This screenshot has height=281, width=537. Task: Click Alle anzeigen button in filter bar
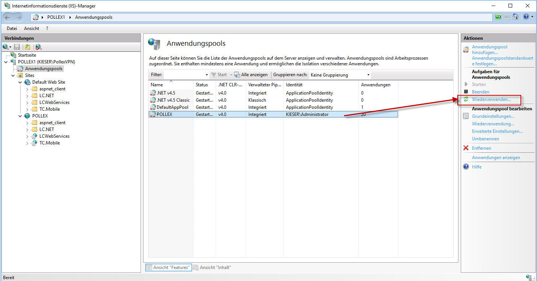(x=251, y=75)
